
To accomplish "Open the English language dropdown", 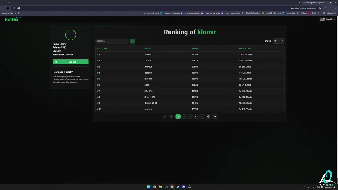I will click(330, 19).
